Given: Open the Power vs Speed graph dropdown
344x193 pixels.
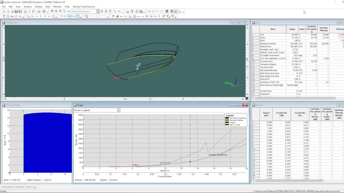Looking at the screenshot, I should (118, 110).
